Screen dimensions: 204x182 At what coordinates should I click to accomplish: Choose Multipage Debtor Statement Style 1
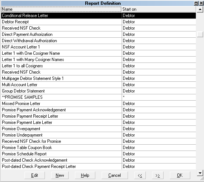click(x=98, y=78)
